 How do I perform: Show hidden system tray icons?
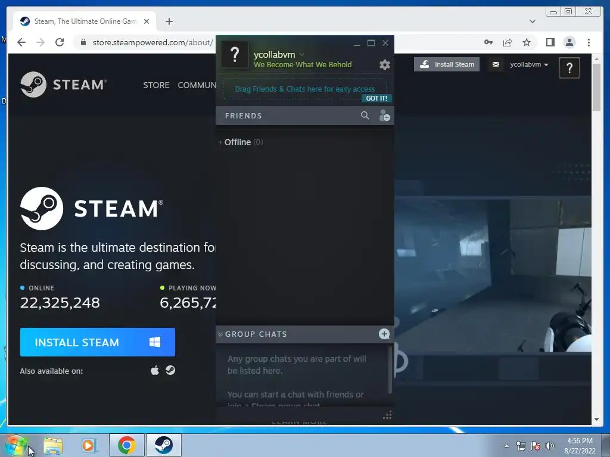[506, 446]
